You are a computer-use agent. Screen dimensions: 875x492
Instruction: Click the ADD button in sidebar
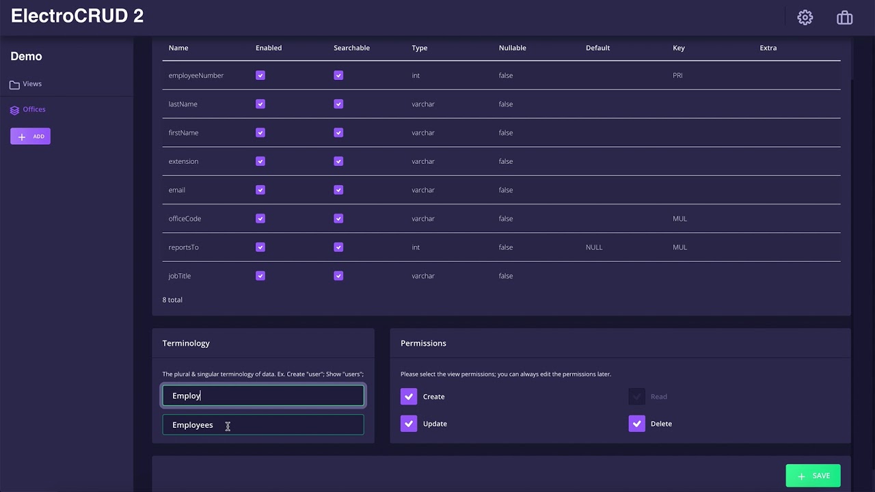(30, 137)
